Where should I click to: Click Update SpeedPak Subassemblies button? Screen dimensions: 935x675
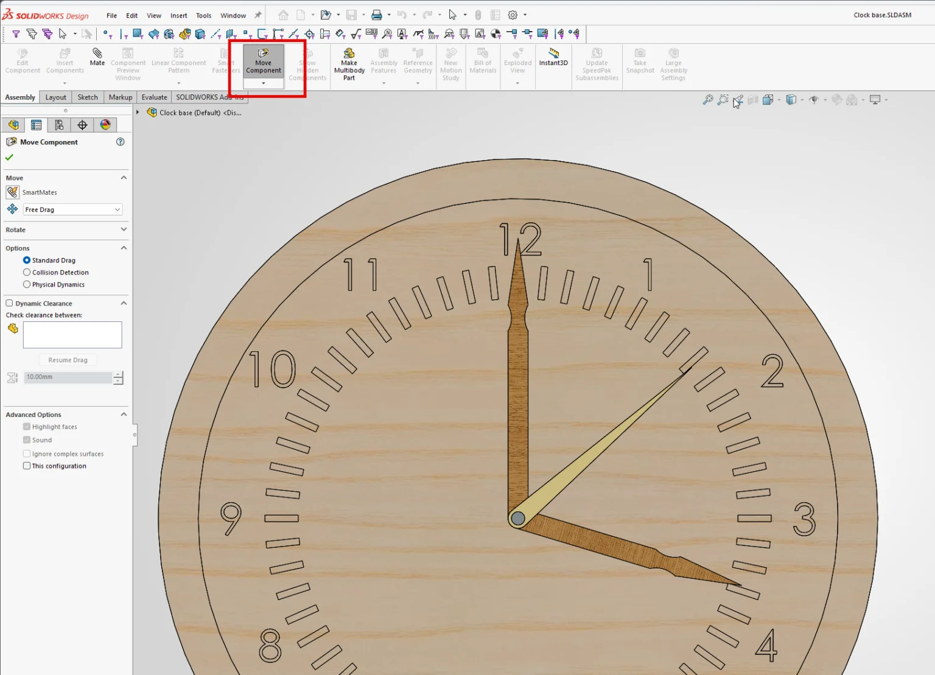point(597,65)
